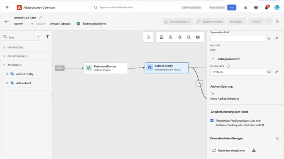Select ActionLoyalty in the actions list
Viewport: 284px width, 159px height.
(x=26, y=74)
